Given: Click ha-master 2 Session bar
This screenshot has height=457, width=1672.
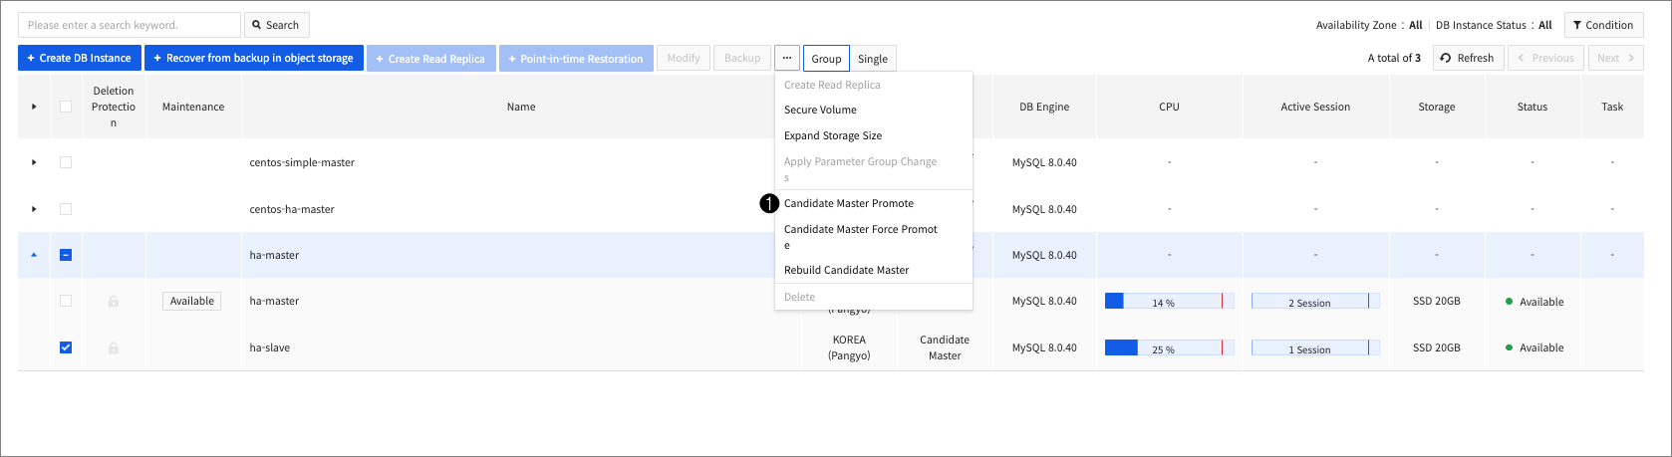Looking at the screenshot, I should click(x=1315, y=301).
